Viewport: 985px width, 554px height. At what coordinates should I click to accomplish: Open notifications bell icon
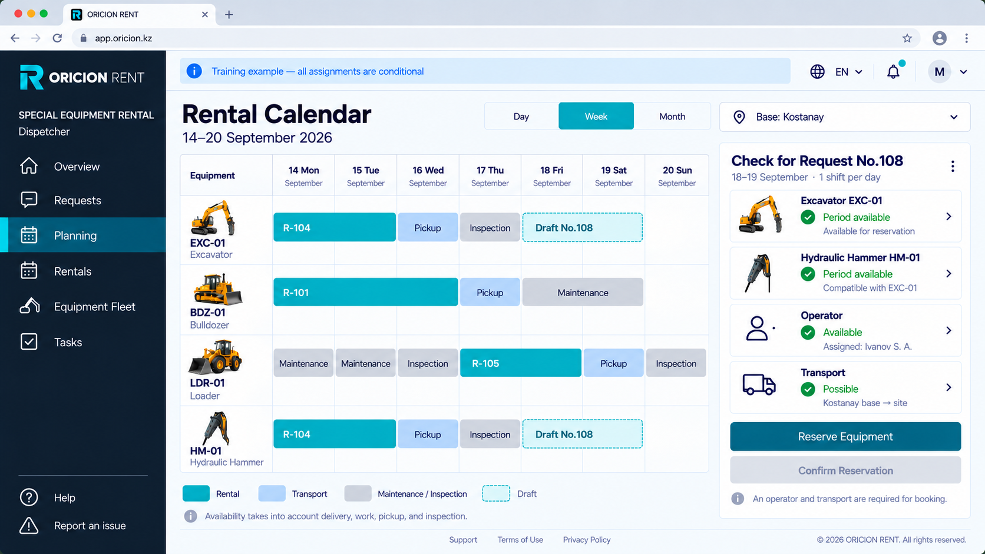(894, 71)
